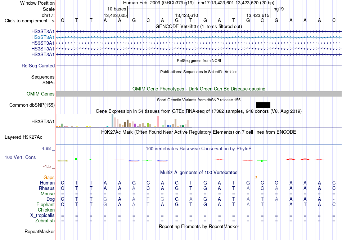Click the hg19 label after the scale bar

click(x=279, y=9)
